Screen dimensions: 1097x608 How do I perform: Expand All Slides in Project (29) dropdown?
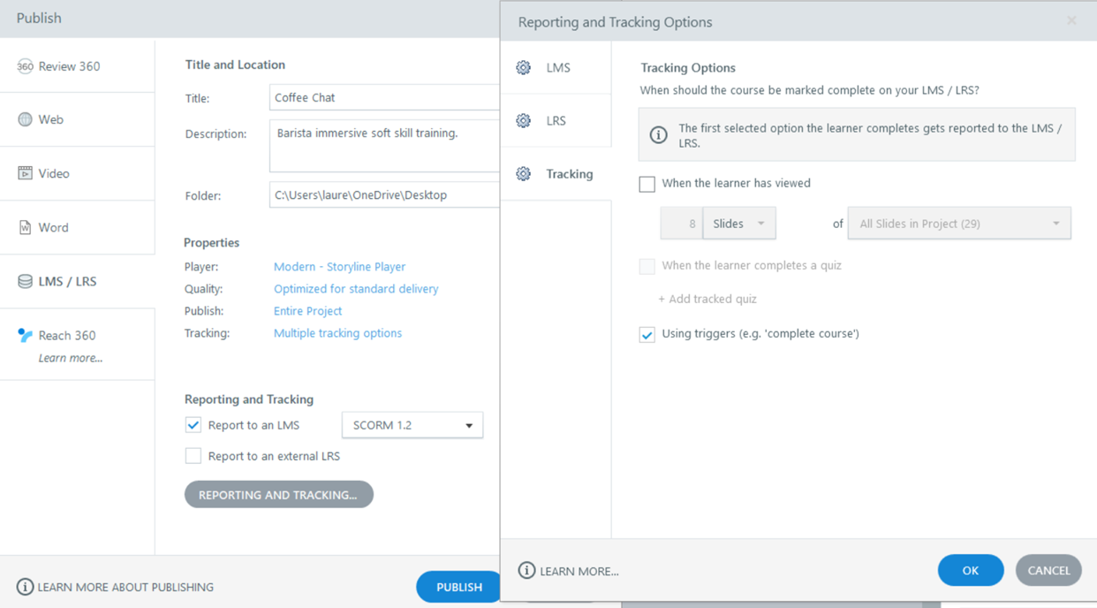coord(959,224)
